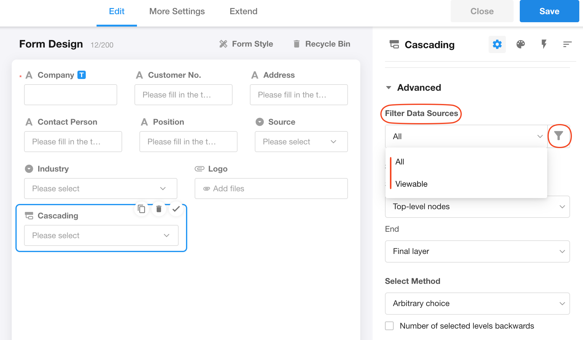Confirm Cascading field with checkmark icon
583x340 pixels.
176,209
